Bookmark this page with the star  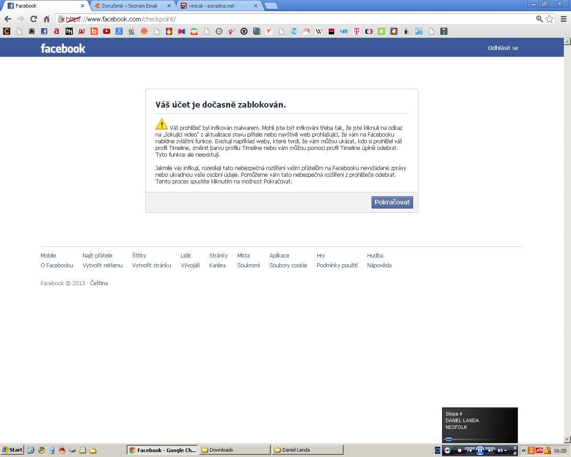(x=550, y=19)
